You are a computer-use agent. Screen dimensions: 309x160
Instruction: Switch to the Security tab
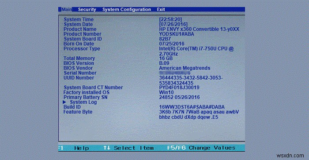[x=87, y=9]
